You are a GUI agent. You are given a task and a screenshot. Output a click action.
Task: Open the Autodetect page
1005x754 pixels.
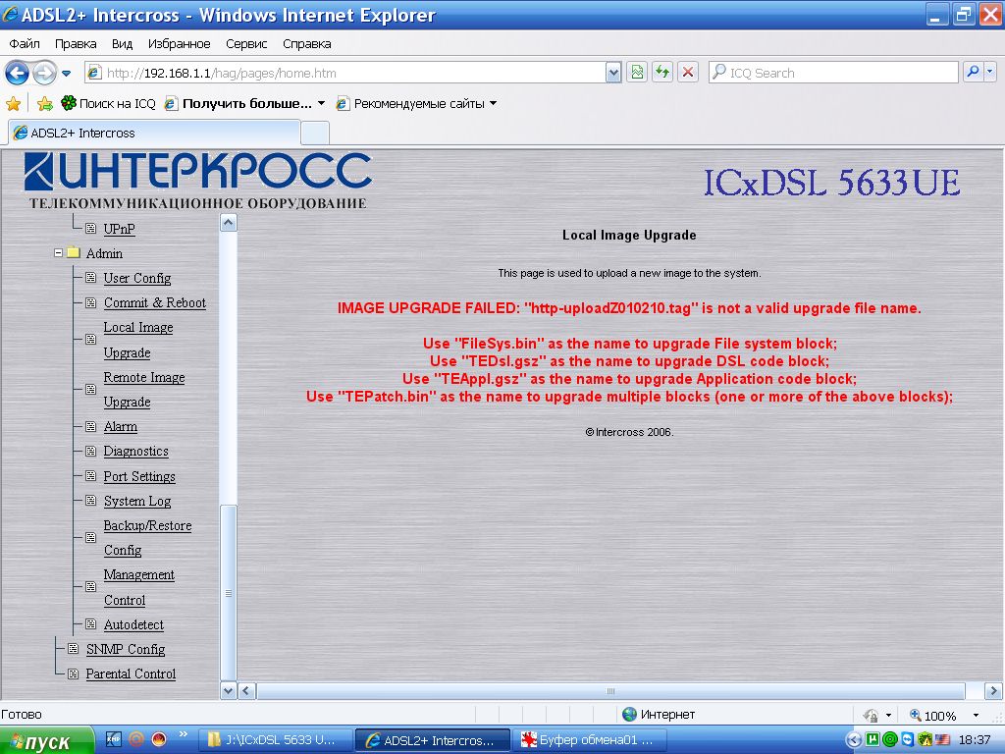[x=133, y=624]
